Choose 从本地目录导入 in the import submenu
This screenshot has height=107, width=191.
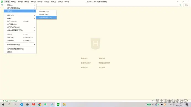pyautogui.click(x=46, y=17)
